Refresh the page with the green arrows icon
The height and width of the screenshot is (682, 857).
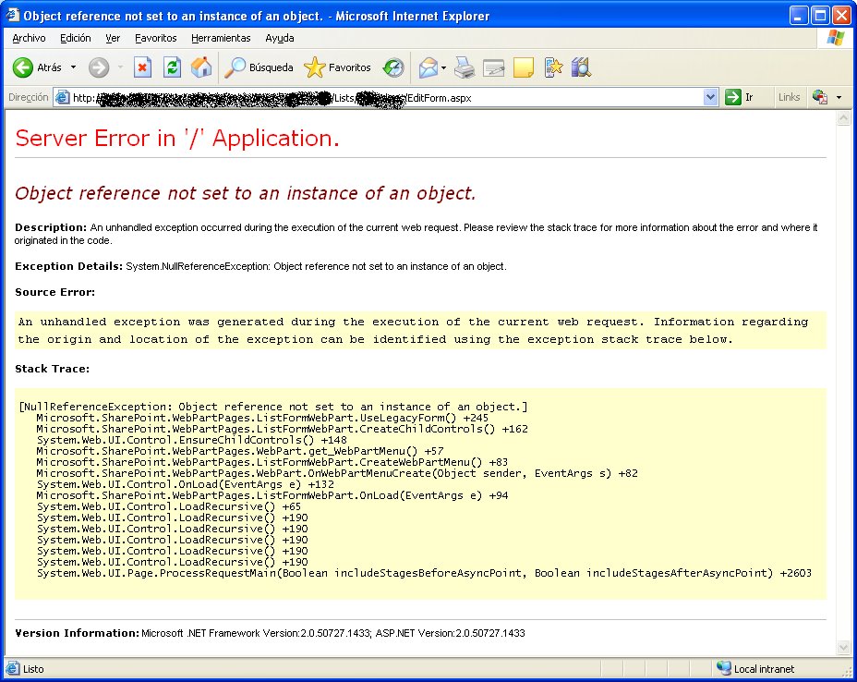[x=172, y=67]
